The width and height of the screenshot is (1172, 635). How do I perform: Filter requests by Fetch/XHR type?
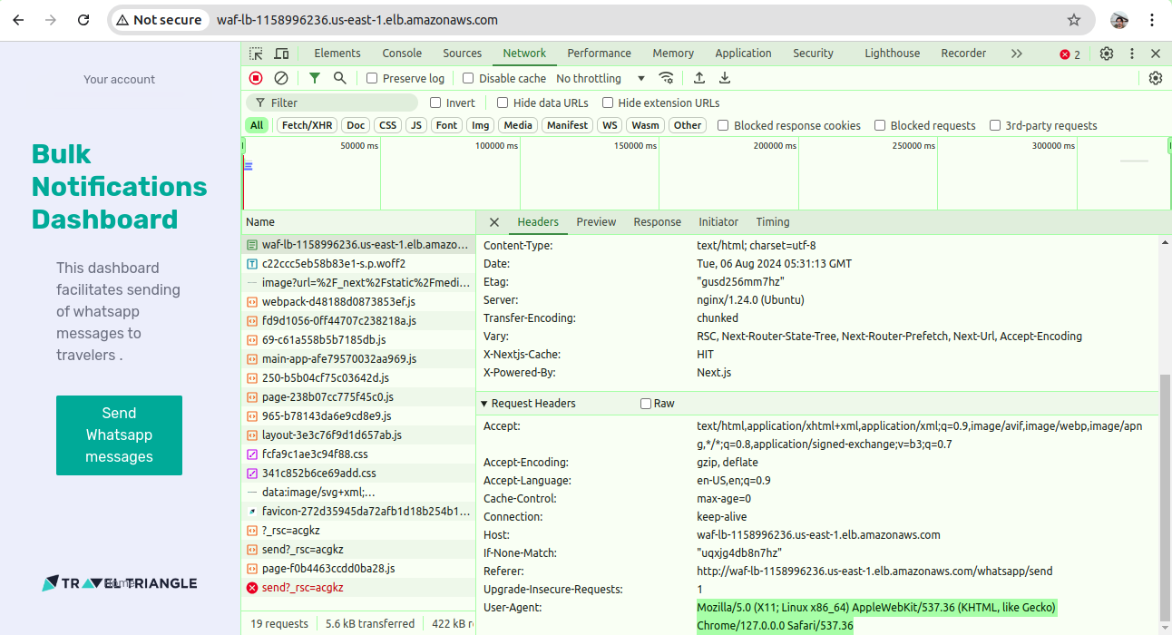point(307,126)
